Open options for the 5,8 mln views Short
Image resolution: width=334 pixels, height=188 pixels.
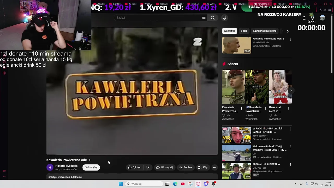point(241,109)
